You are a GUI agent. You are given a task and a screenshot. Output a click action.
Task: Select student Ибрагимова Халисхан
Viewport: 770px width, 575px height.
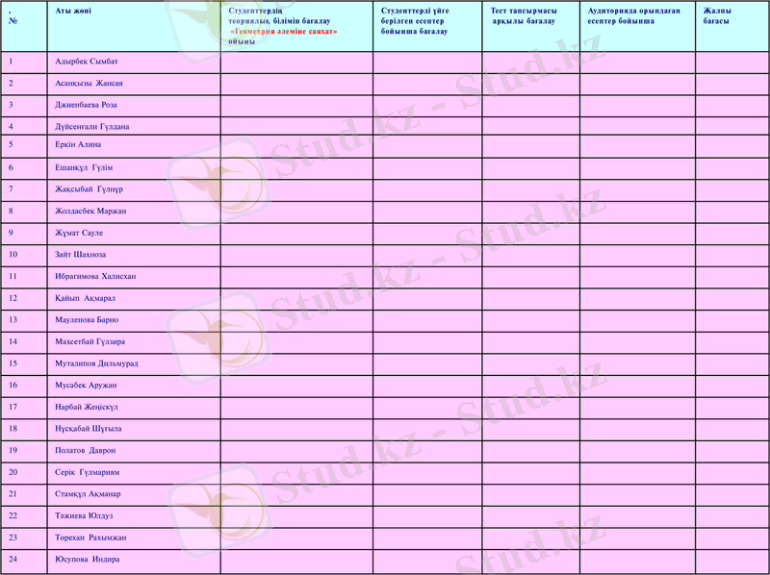[x=95, y=276]
